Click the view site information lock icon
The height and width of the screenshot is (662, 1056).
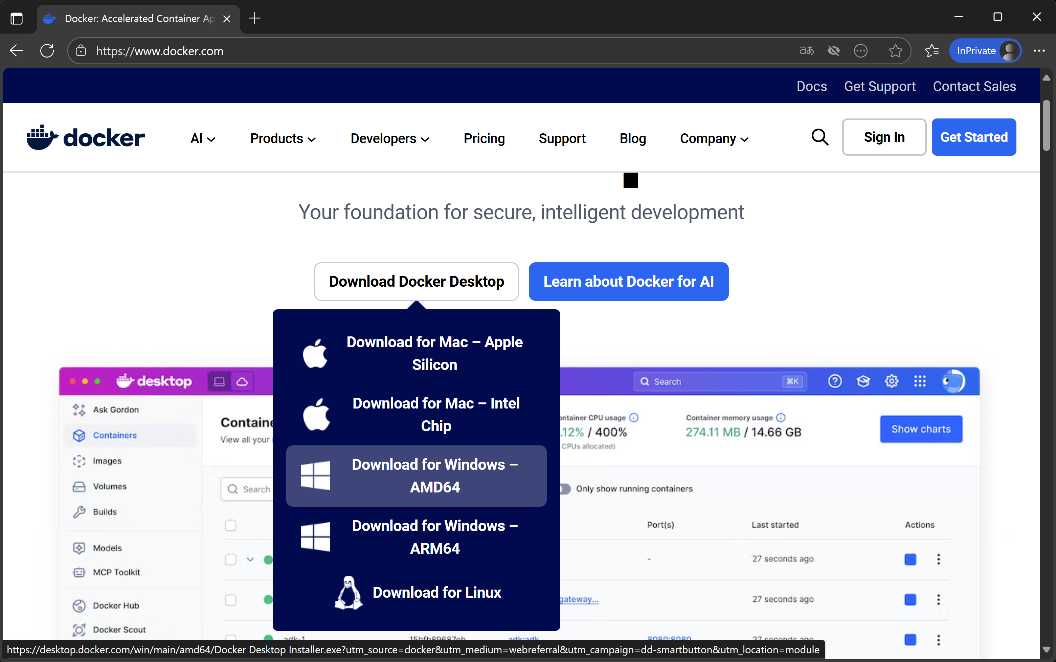pos(81,51)
